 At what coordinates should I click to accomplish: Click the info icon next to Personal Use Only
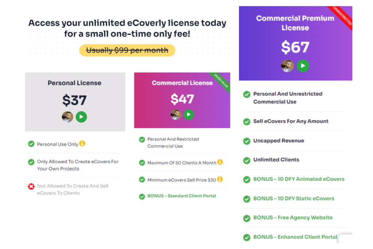pyautogui.click(x=82, y=144)
